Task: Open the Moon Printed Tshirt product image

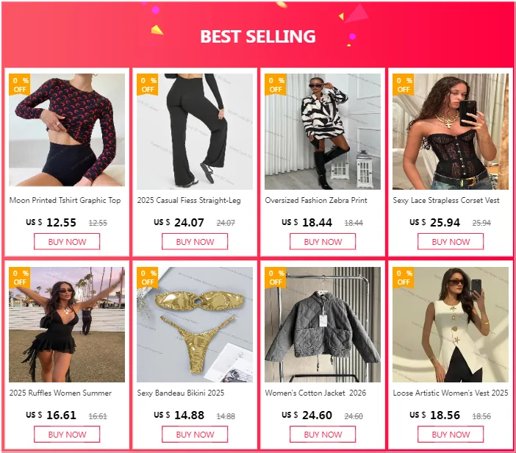Action: (67, 132)
